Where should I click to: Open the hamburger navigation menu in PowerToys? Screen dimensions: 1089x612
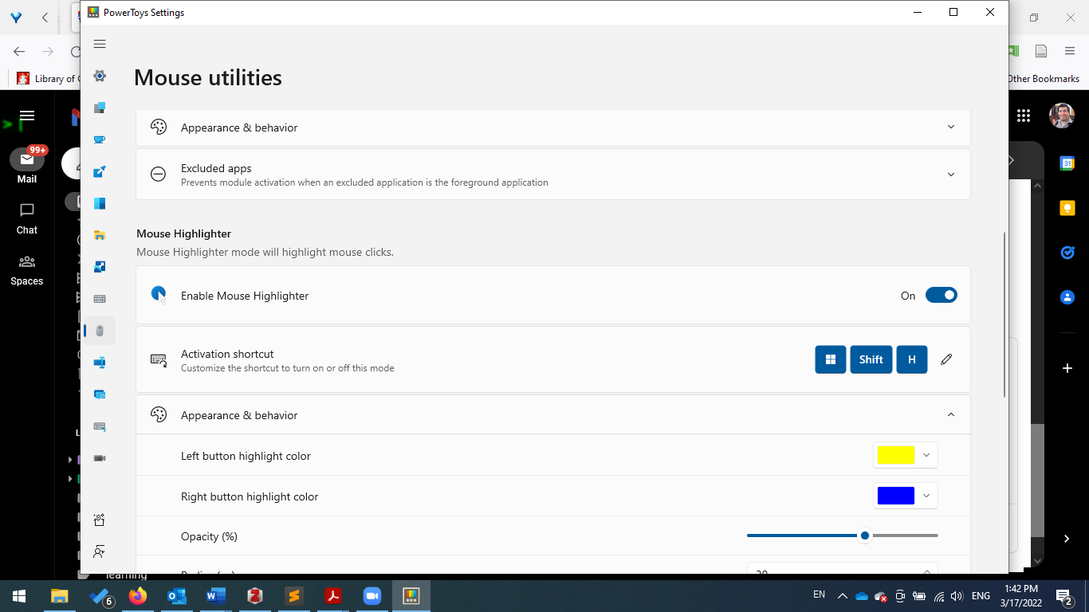pos(100,44)
